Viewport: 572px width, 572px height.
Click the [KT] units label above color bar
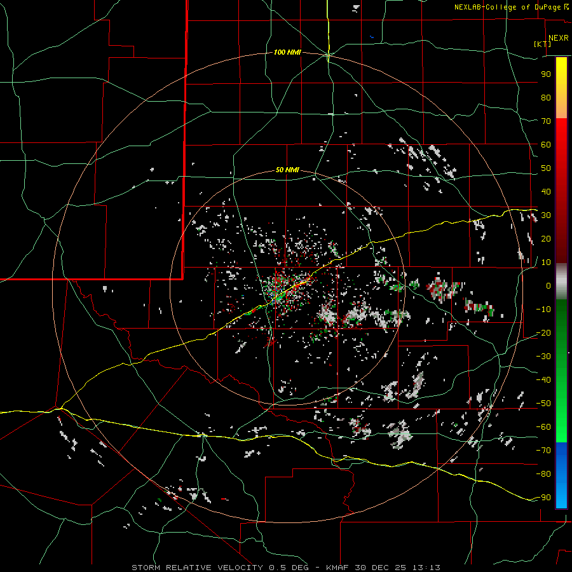[x=543, y=44]
